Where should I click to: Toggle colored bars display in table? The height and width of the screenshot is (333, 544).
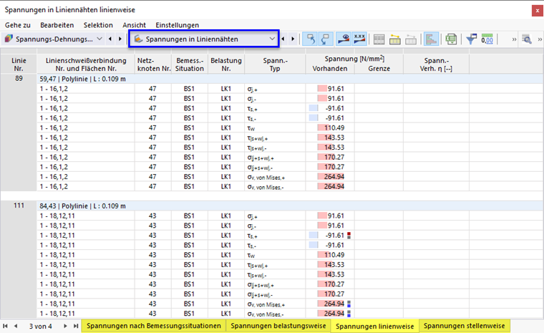point(431,39)
